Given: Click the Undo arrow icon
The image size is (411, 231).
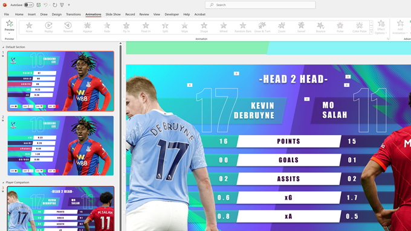Looking at the screenshot, I should 45,5.
